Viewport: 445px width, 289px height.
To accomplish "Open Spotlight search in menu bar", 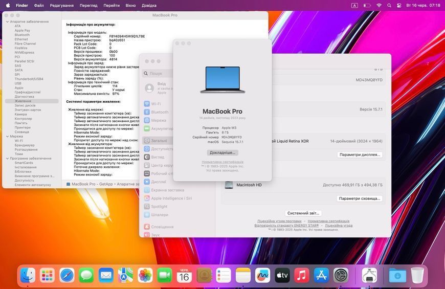I will 389,6.
